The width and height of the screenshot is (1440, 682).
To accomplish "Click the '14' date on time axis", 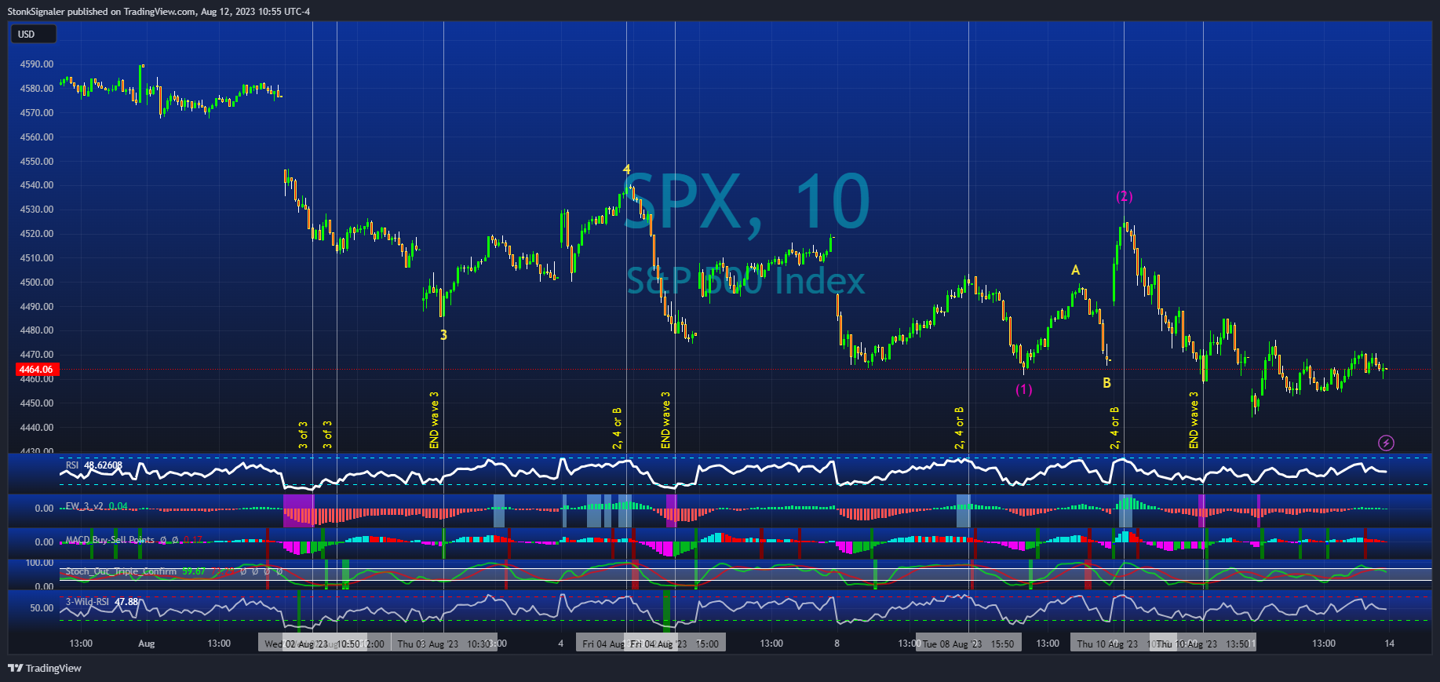I will 1390,644.
